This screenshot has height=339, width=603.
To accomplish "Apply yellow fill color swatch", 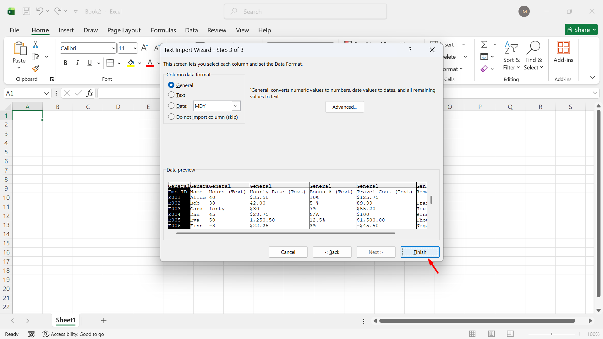I will [131, 63].
